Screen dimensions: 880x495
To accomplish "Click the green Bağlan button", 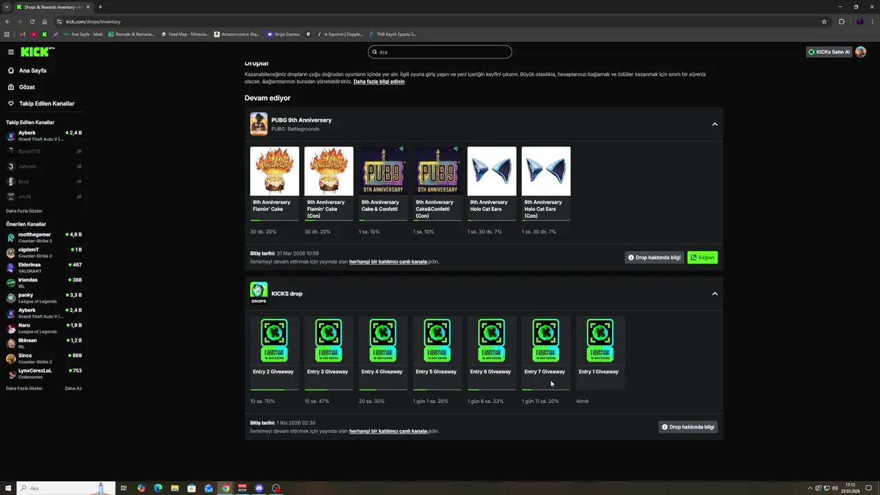I will click(702, 257).
